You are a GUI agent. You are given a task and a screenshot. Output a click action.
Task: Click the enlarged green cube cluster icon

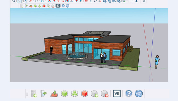pyautogui.click(x=74, y=93)
